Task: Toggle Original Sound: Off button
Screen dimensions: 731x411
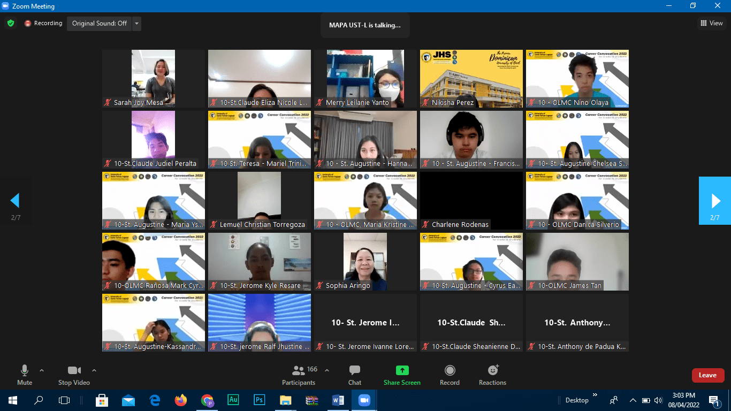Action: pyautogui.click(x=99, y=24)
